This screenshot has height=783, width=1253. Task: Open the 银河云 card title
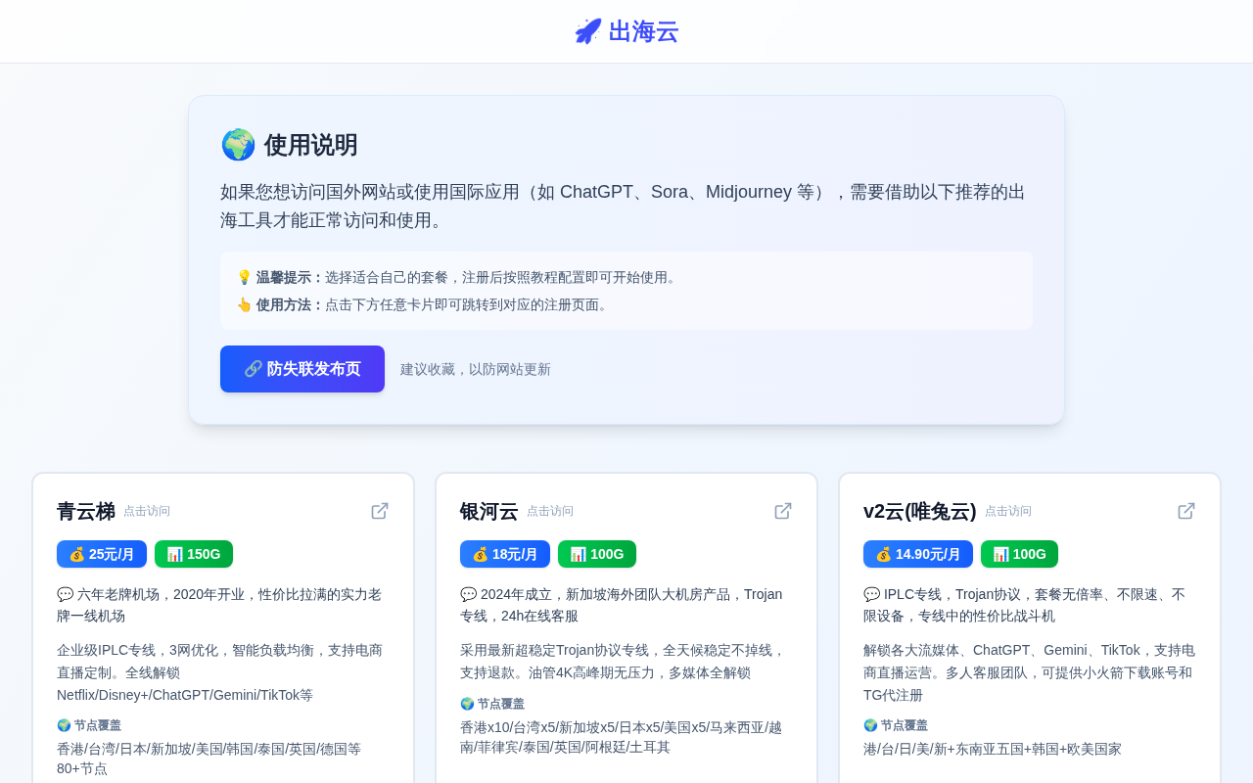[x=489, y=511]
